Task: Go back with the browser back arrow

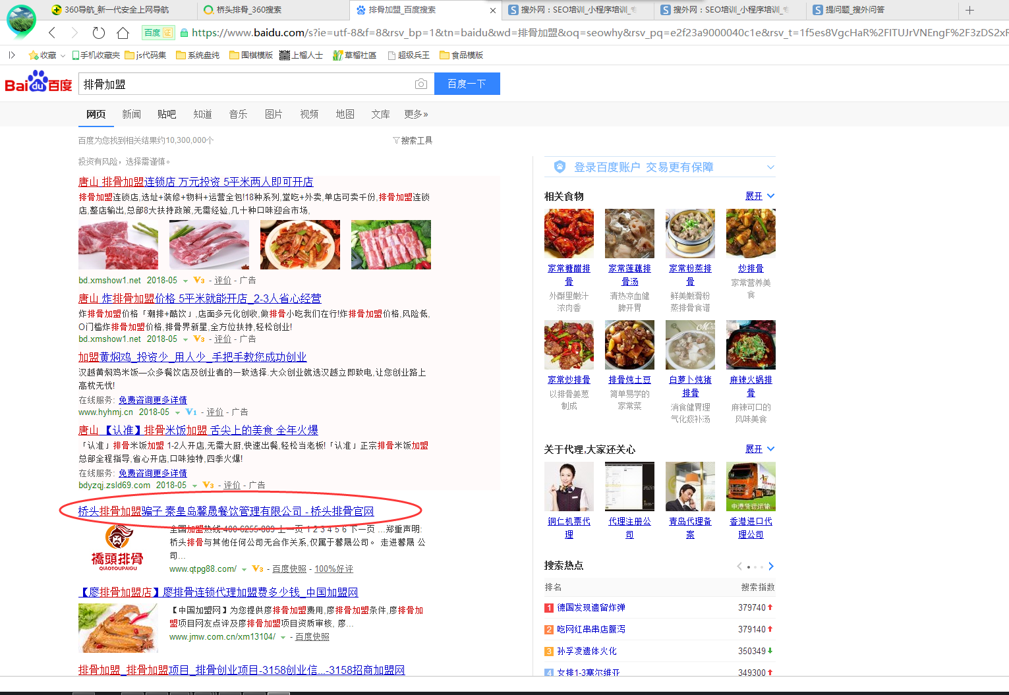Action: (52, 33)
